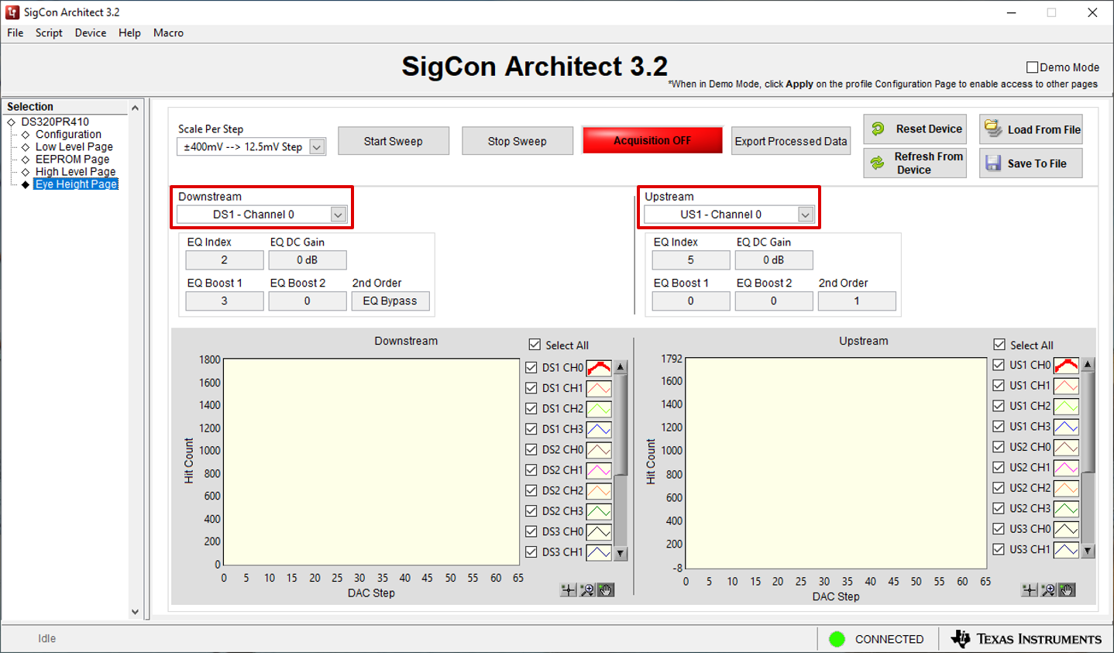Click the DS2 CH1 magenta plot style icon
Screen dimensions: 1114x653
tap(599, 470)
